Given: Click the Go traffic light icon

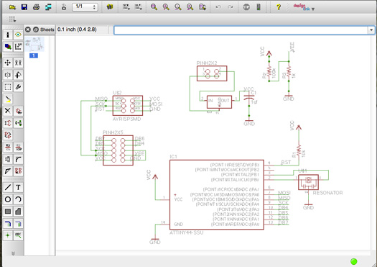Looking at the screenshot, I should click(259, 7).
